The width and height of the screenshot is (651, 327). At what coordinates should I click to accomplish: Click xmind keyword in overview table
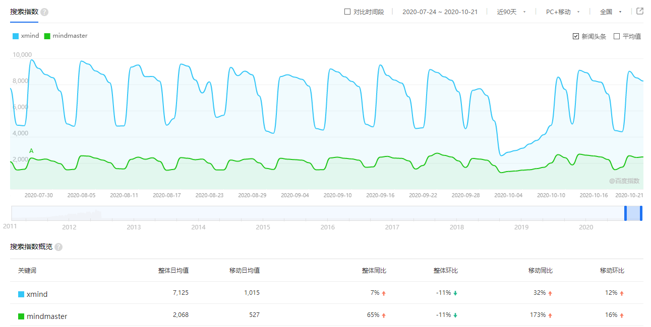(x=37, y=294)
